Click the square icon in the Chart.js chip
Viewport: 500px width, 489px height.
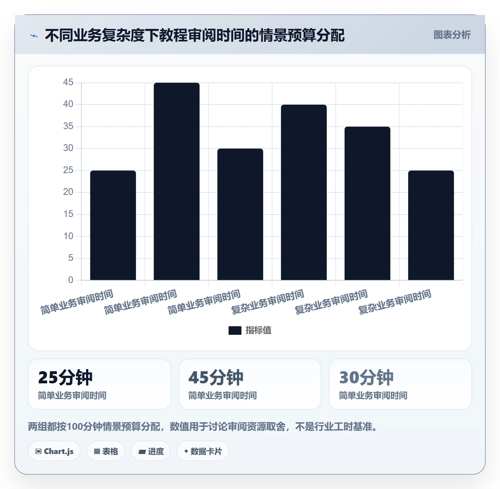point(39,452)
